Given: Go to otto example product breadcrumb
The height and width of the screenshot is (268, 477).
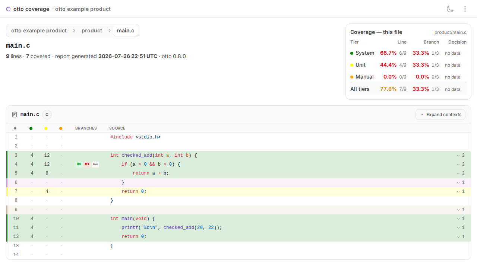Looking at the screenshot, I should click(39, 31).
